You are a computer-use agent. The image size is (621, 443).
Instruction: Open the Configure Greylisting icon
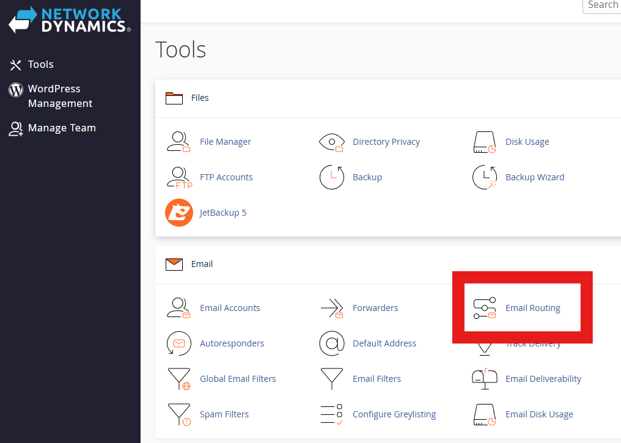(332, 414)
